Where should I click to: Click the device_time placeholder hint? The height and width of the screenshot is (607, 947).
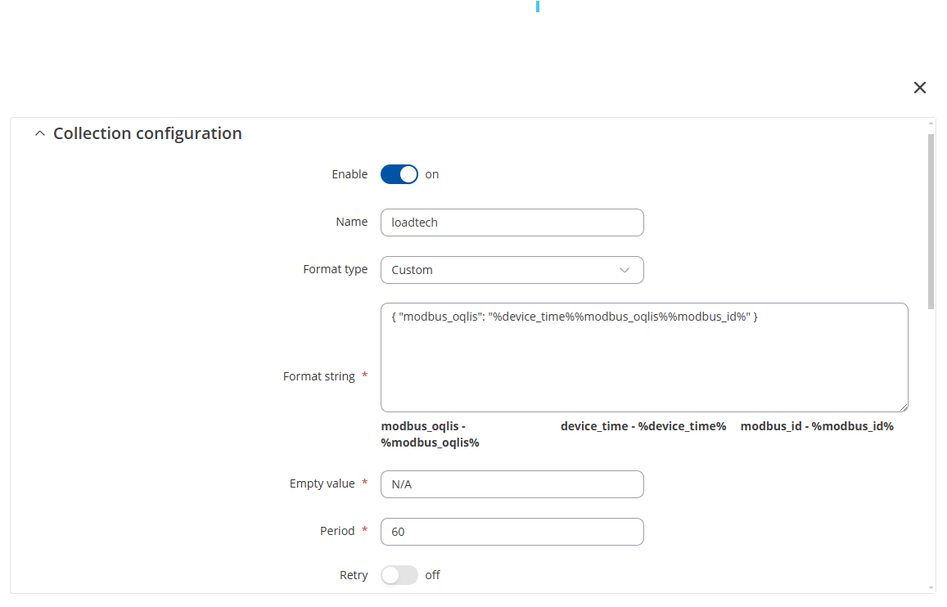pos(643,426)
